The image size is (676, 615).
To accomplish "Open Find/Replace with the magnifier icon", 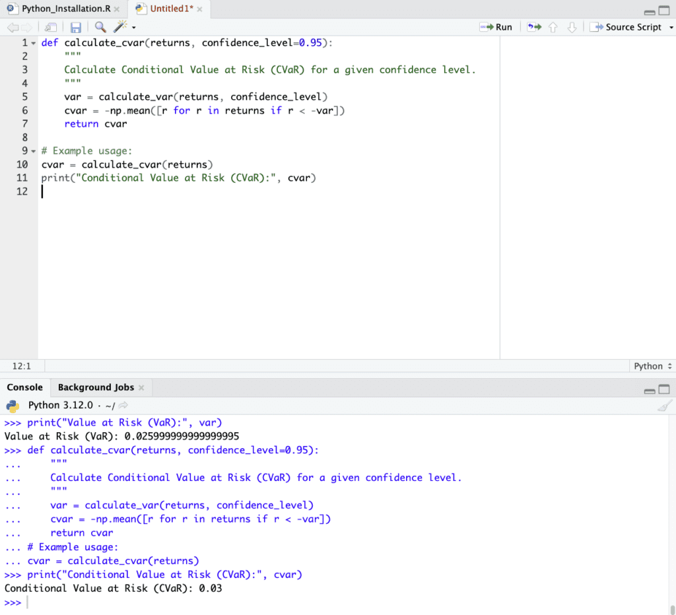I will pos(100,27).
